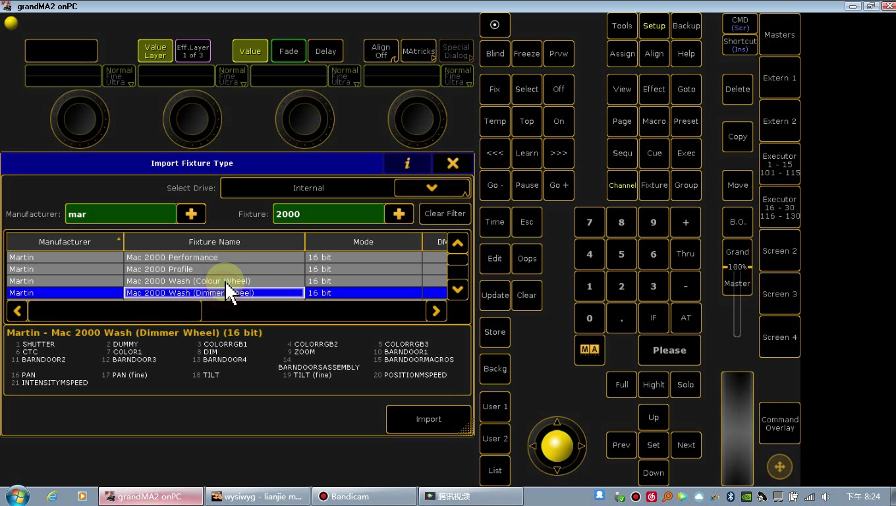Screen dimensions: 896x506
Task: Open the Command Overlay
Action: (x=779, y=424)
